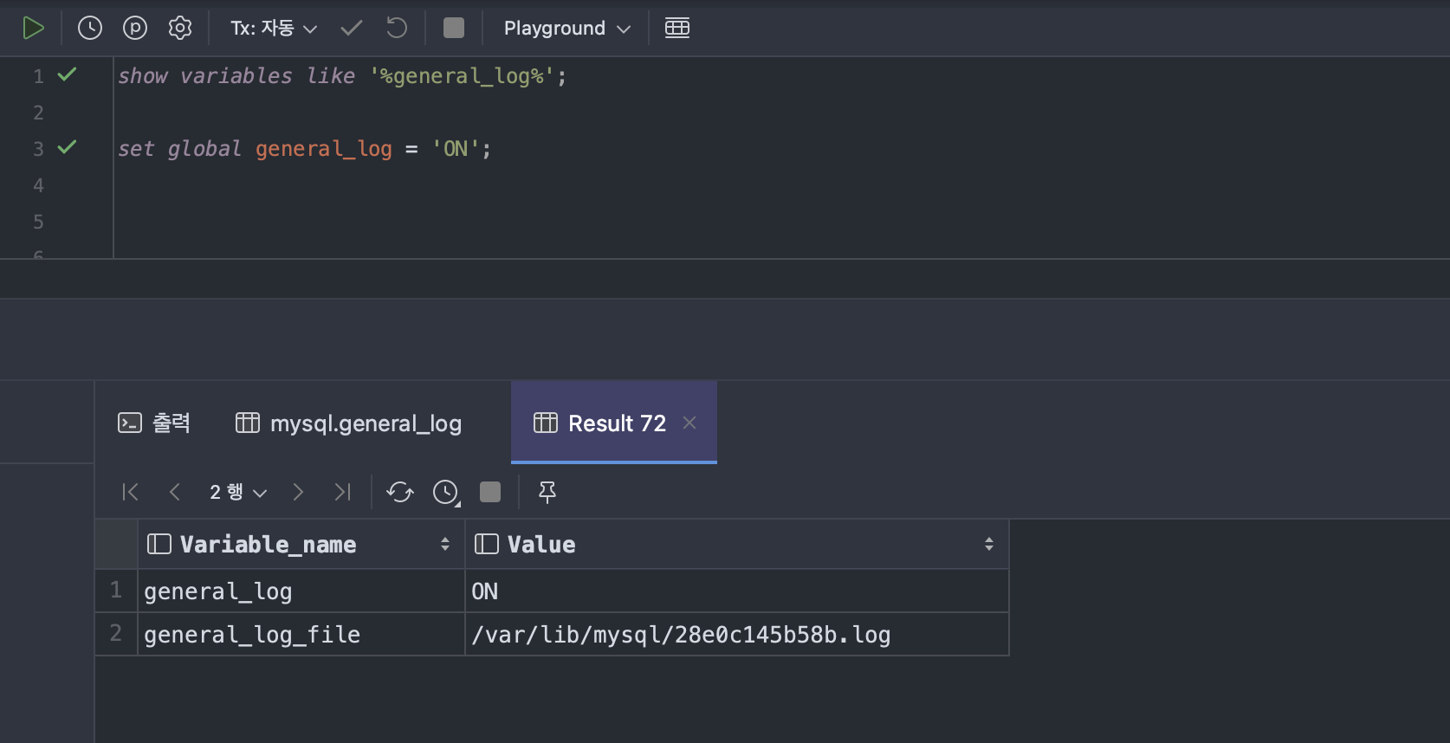1450x743 pixels.
Task: Select result row number 2
Action: pos(116,634)
